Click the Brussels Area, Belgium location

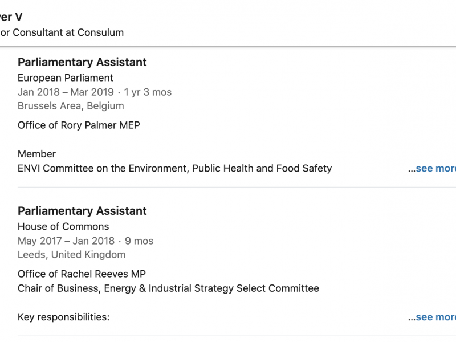[x=71, y=106]
